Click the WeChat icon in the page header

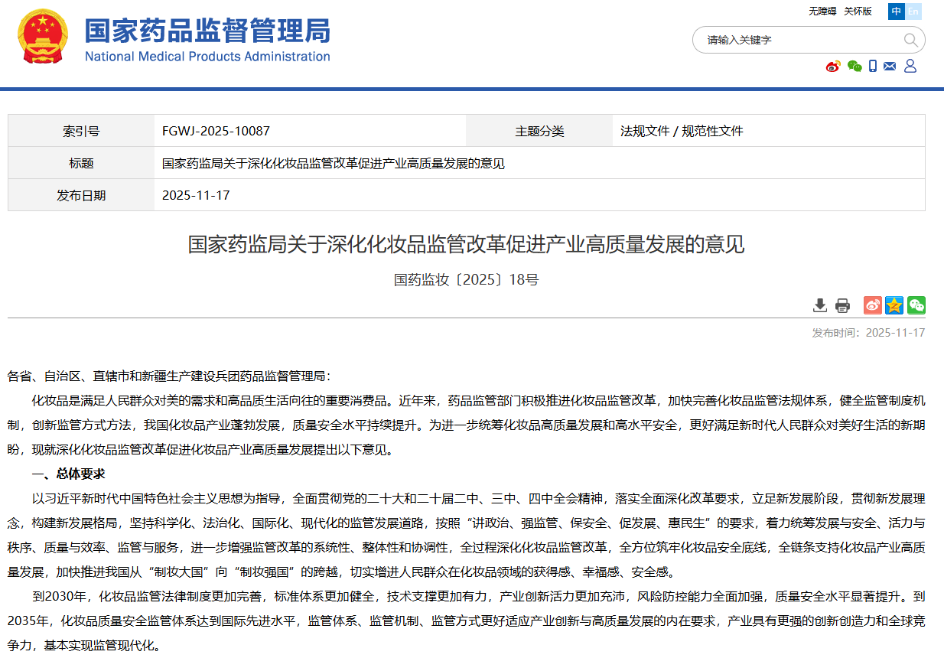(854, 66)
